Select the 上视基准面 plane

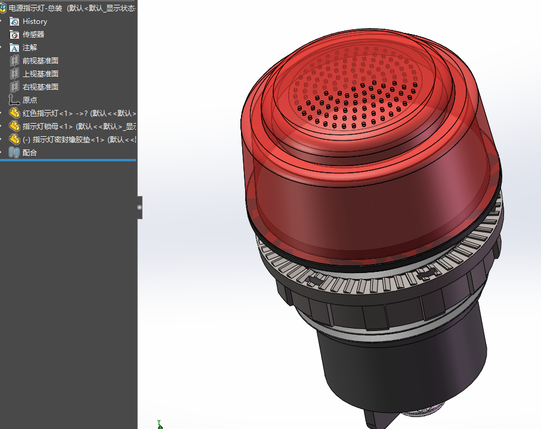tap(41, 74)
